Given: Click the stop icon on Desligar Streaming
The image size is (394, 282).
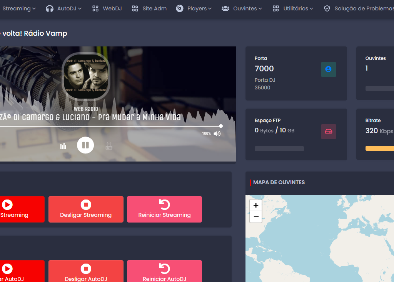Looking at the screenshot, I should 86,204.
